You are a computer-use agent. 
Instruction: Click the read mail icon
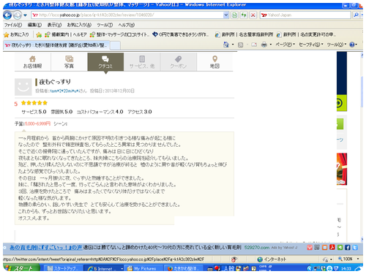pos(254,45)
